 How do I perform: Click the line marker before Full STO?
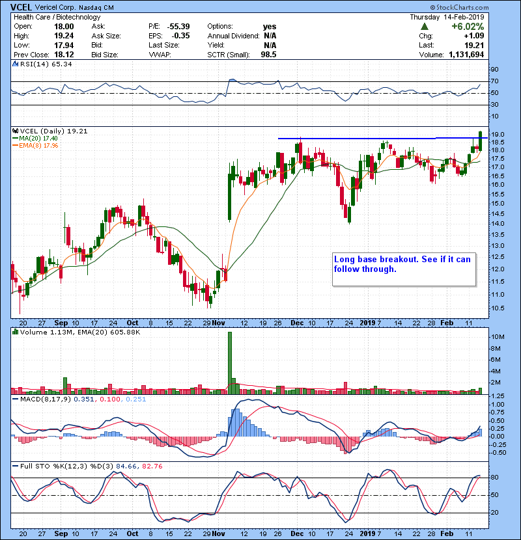point(15,466)
